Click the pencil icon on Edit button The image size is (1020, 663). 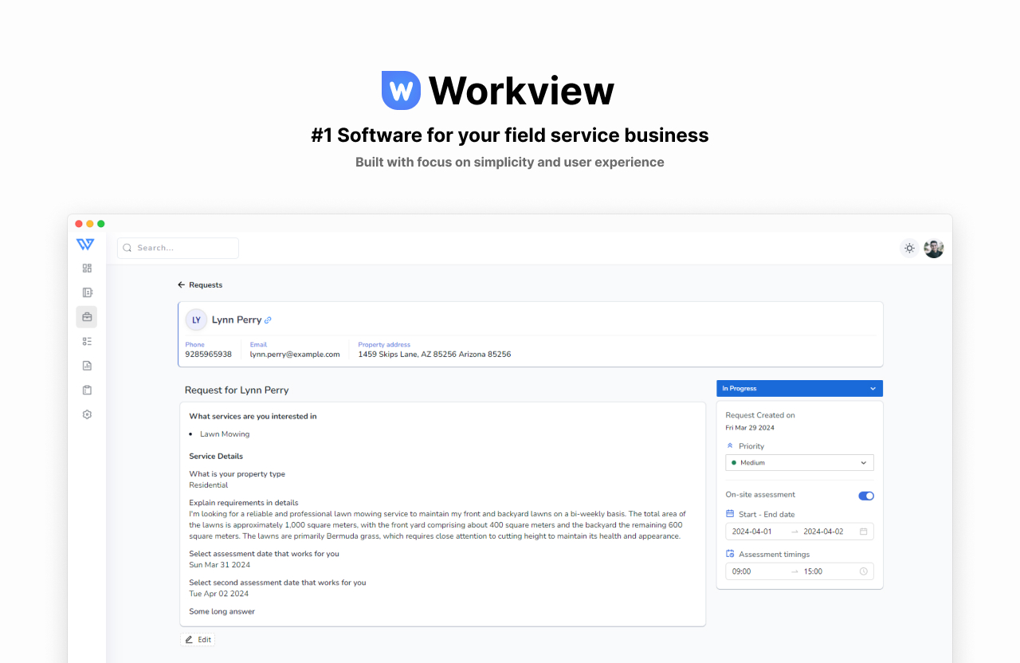189,639
